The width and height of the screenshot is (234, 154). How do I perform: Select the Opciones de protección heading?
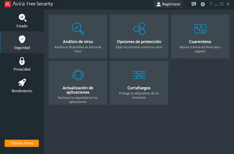[139, 42]
